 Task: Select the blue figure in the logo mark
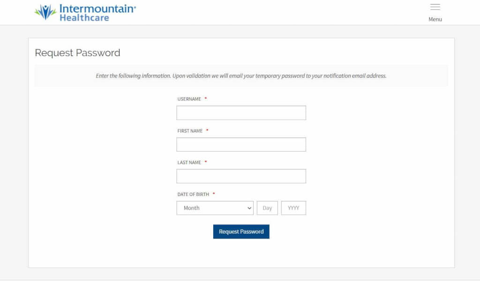(x=45, y=11)
